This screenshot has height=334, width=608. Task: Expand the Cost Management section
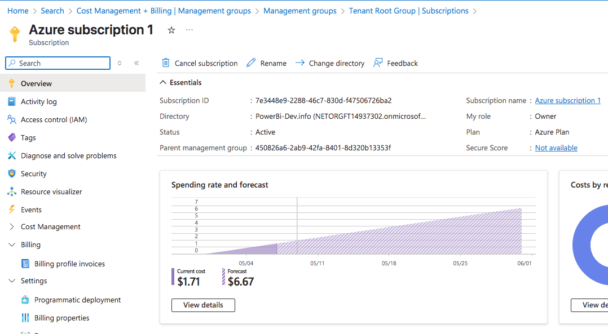pyautogui.click(x=12, y=226)
